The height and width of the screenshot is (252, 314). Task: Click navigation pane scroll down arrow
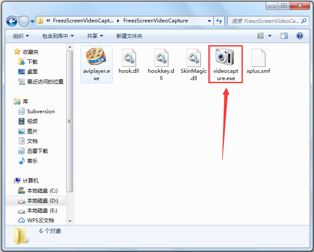70,221
